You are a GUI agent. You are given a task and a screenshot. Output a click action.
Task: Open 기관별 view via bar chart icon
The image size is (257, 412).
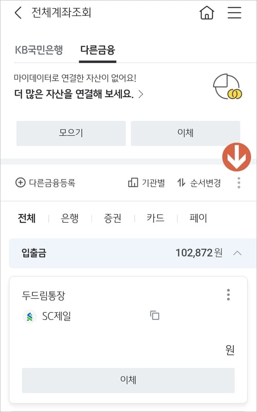[133, 183]
